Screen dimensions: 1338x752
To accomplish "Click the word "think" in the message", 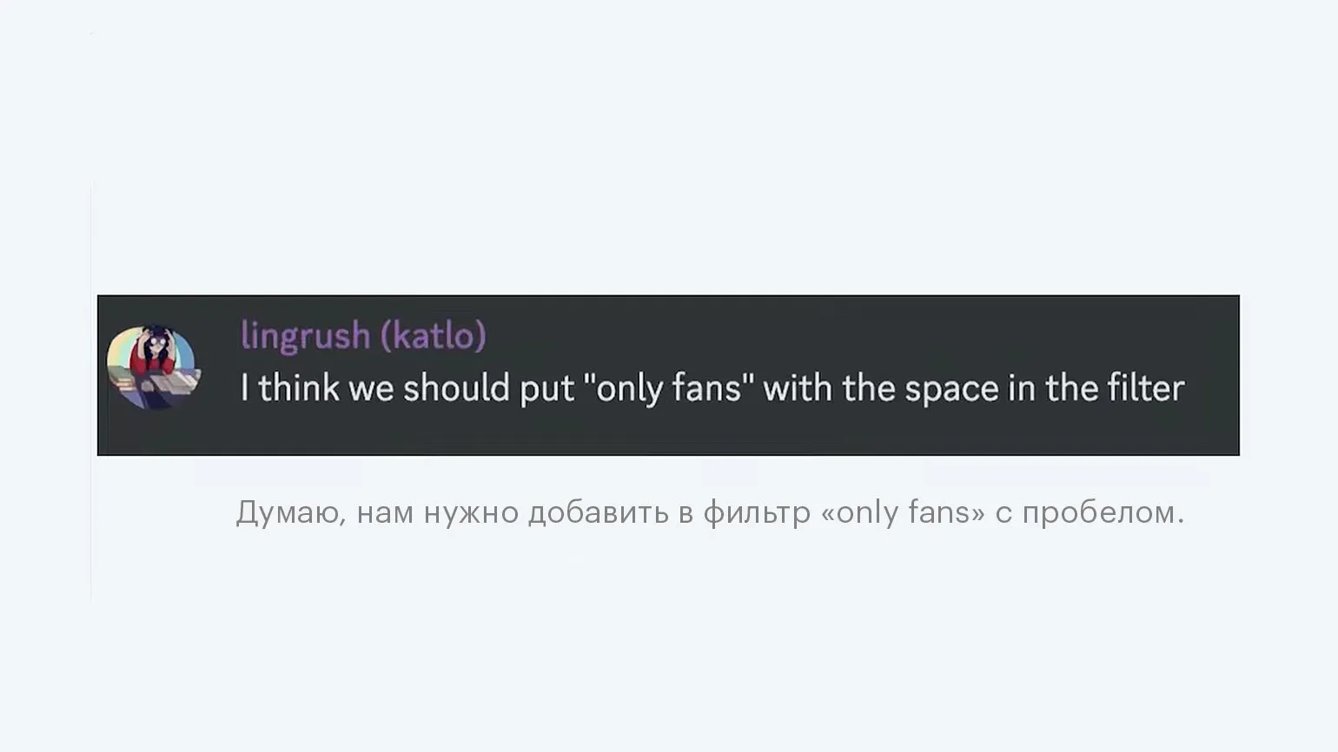I will tap(299, 387).
